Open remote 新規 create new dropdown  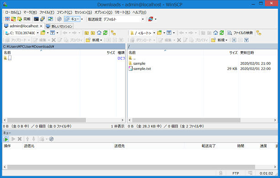[219, 40]
